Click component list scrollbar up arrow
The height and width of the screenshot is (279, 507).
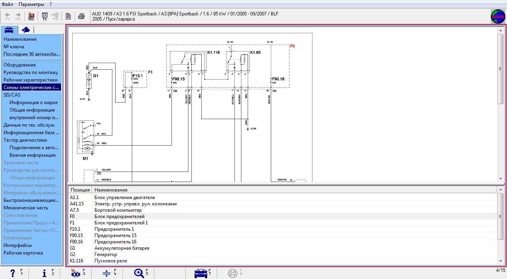click(x=501, y=190)
